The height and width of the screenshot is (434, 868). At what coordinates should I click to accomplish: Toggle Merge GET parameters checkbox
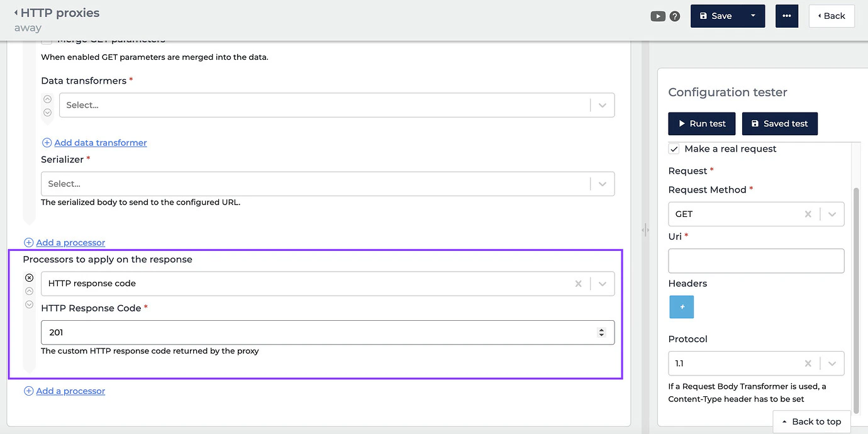click(x=47, y=41)
